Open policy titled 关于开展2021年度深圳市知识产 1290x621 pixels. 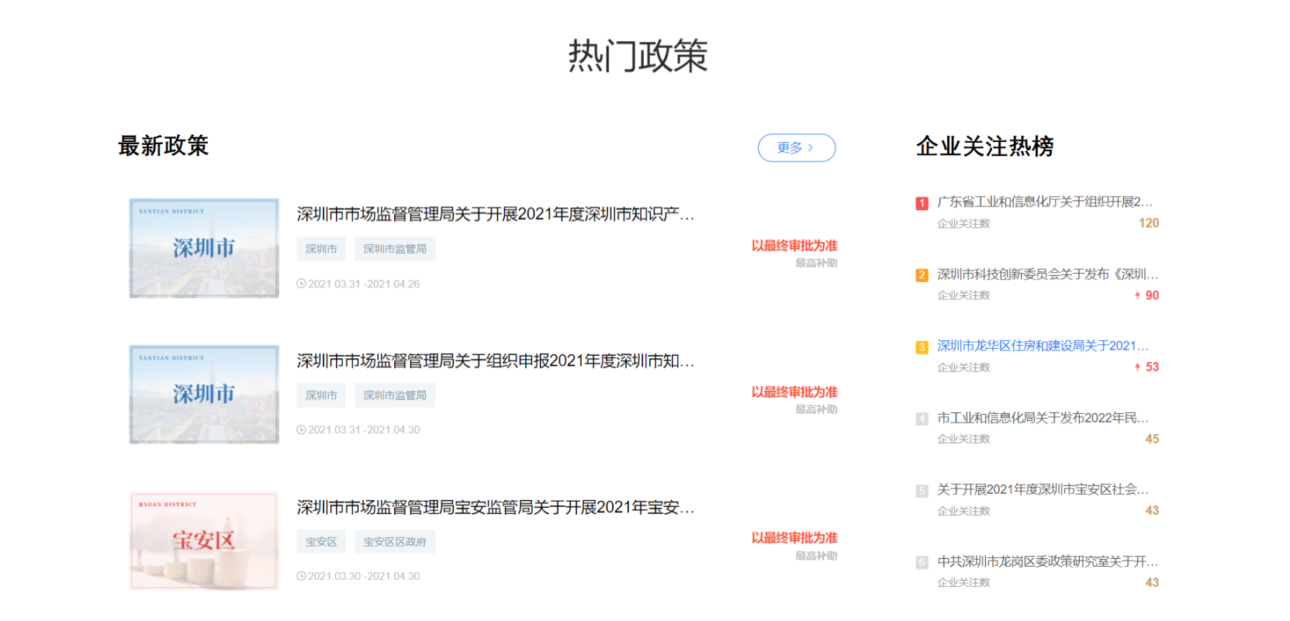[x=495, y=214]
